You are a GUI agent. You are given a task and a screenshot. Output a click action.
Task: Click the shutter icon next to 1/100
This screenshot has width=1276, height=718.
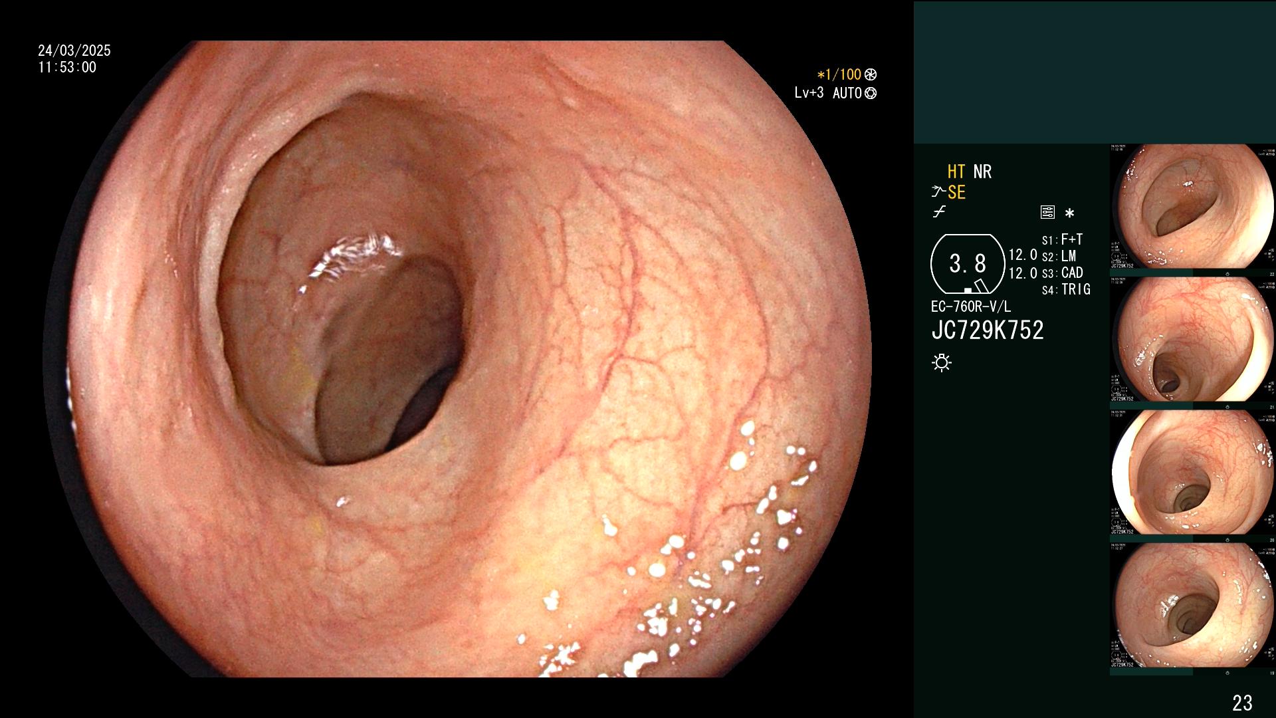click(871, 75)
